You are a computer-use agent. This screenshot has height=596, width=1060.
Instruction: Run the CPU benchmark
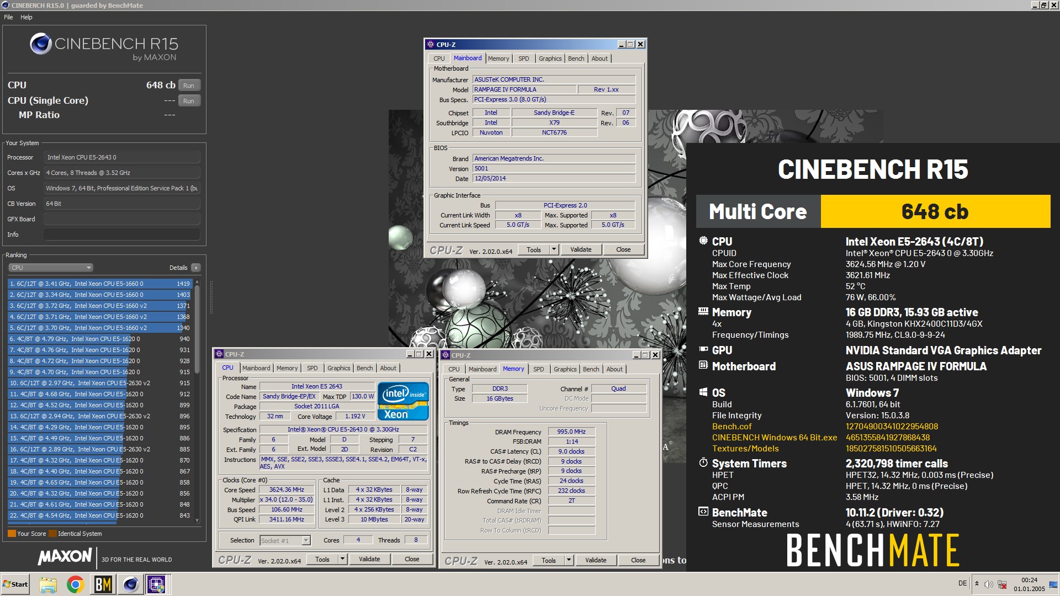point(189,86)
